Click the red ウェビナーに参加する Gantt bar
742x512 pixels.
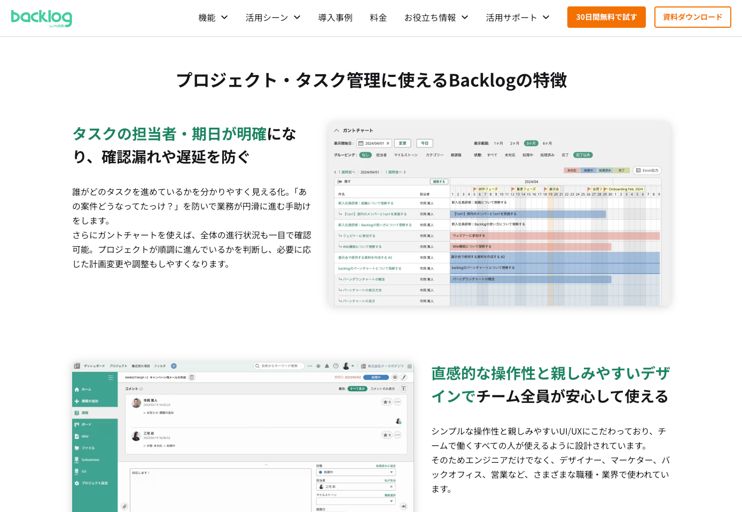point(555,236)
